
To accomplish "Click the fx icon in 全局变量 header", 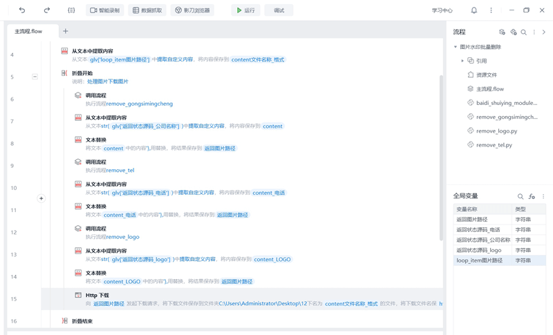I will (532, 196).
